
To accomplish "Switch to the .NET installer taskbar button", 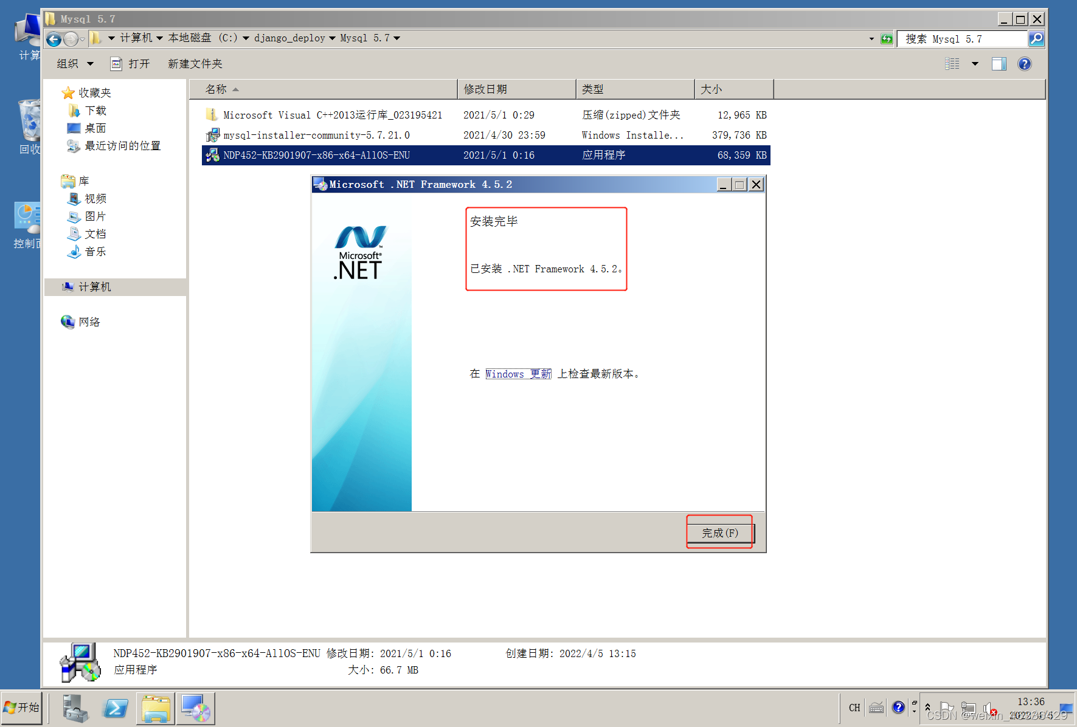I will [195, 709].
